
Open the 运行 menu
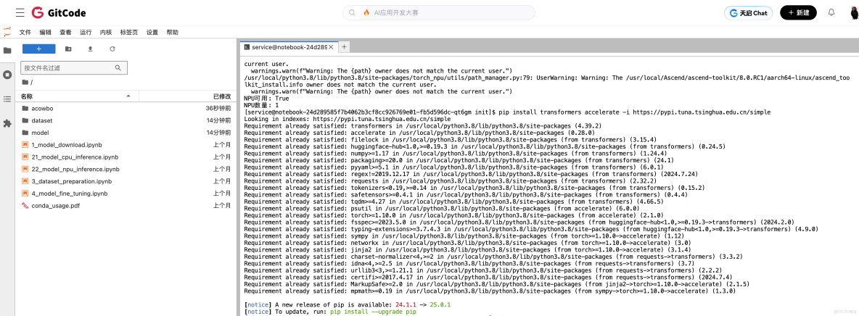(86, 33)
